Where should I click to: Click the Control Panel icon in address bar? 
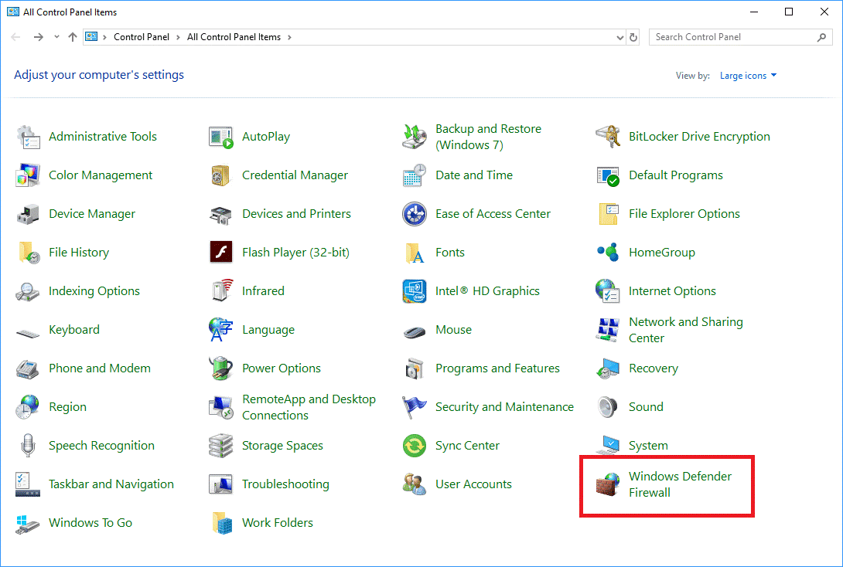pos(92,37)
